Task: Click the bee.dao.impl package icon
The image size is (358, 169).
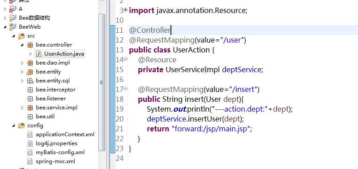Action: (30, 63)
